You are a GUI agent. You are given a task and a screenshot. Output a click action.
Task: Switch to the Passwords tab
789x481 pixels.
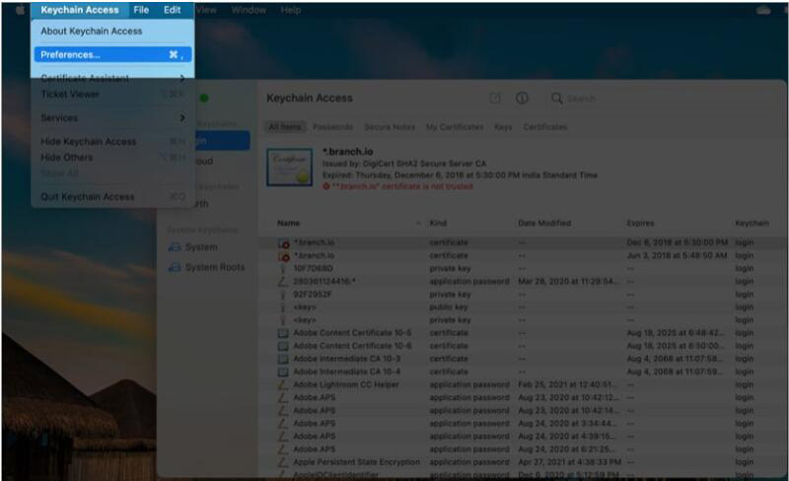[x=332, y=127]
